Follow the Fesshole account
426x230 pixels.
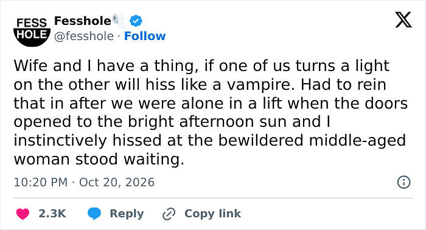click(x=145, y=36)
